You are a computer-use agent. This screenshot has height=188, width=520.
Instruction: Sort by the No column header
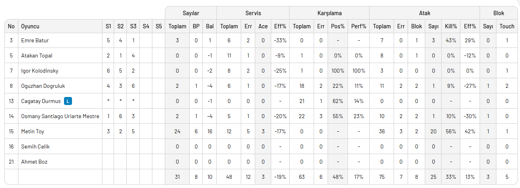11,27
